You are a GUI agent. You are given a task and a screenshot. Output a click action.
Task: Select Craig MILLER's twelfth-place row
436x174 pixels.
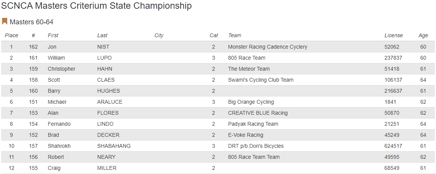pos(152,168)
